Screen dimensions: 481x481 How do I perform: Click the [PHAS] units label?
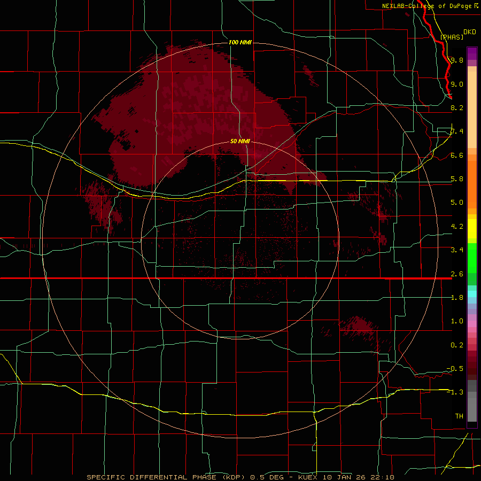[452, 37]
